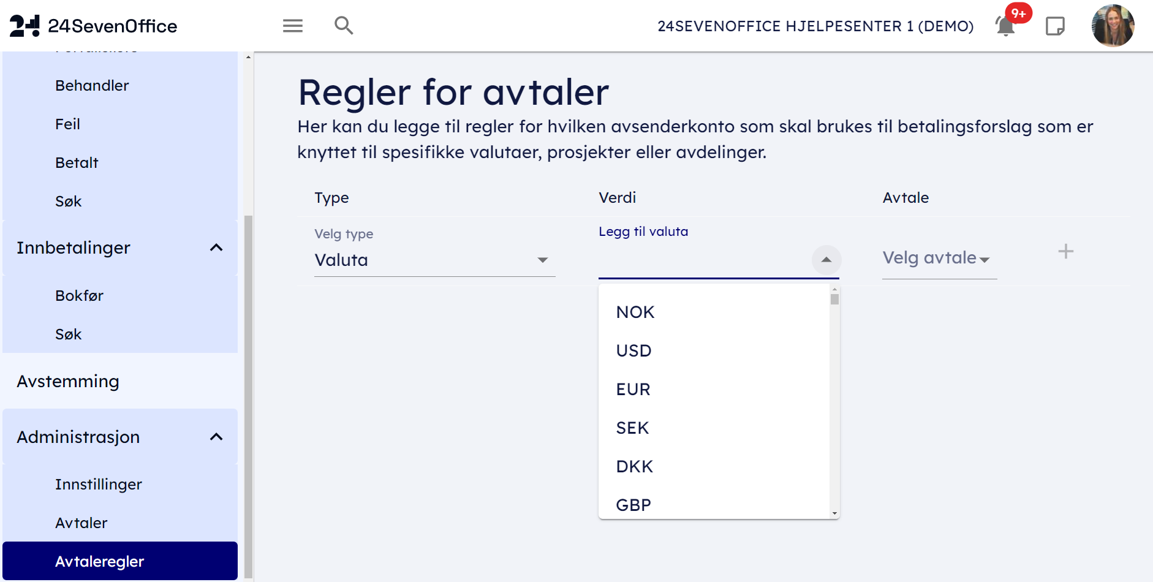Select NOK from the currency list
The width and height of the screenshot is (1153, 582).
point(635,312)
